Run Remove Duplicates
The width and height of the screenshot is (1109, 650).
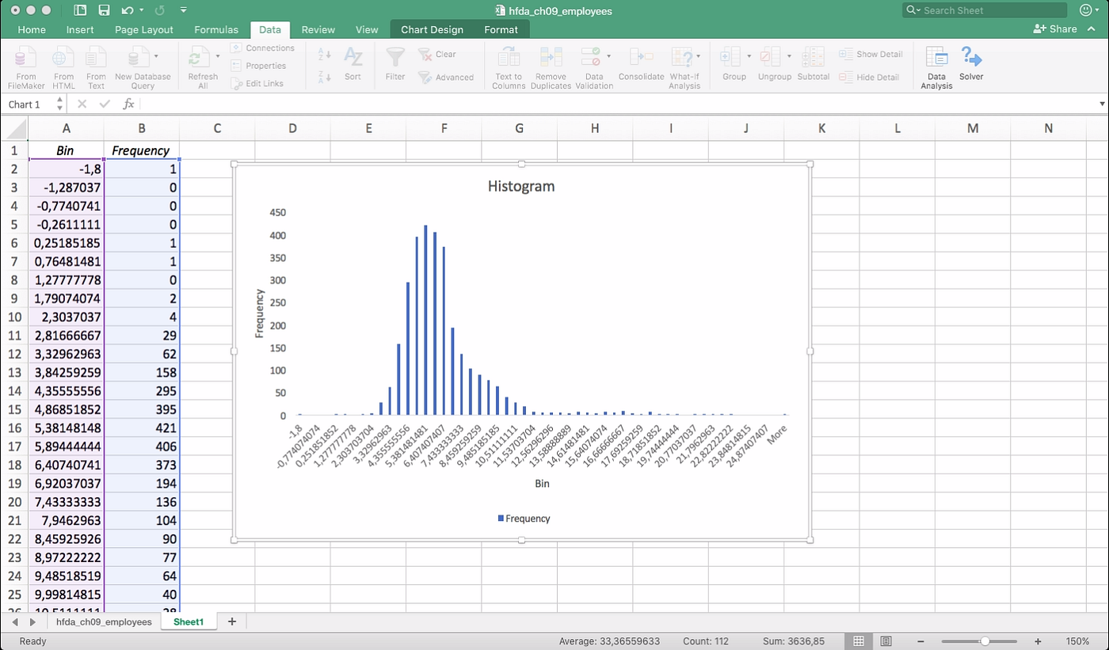click(551, 63)
